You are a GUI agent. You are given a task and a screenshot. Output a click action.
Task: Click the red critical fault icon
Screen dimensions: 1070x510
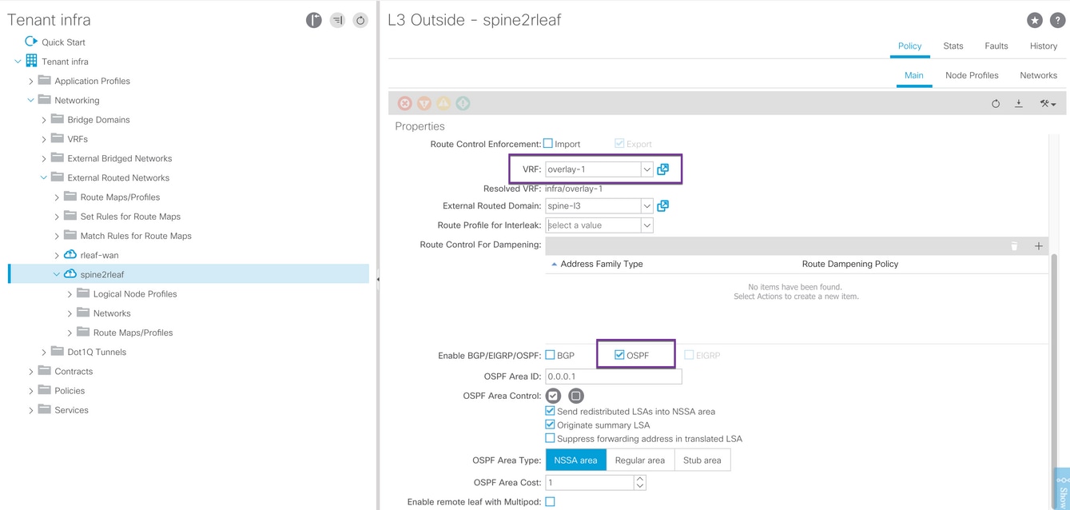pyautogui.click(x=405, y=103)
